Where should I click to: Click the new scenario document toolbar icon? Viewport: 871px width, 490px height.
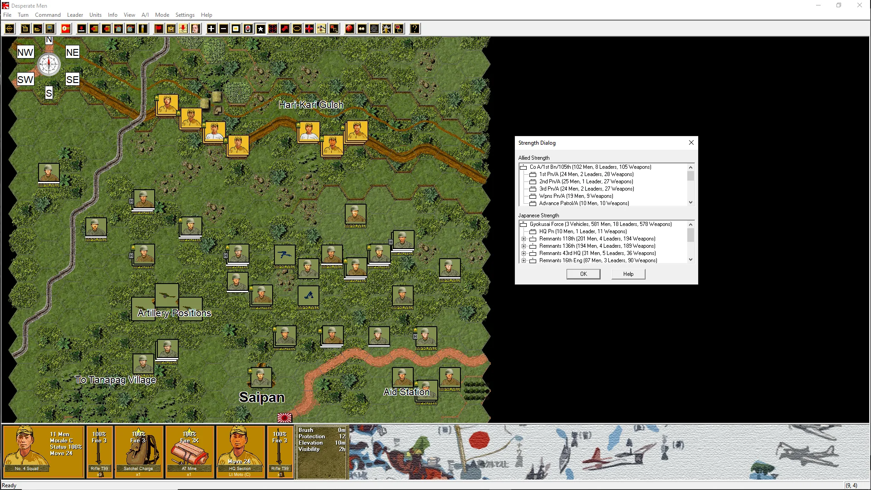pos(25,29)
